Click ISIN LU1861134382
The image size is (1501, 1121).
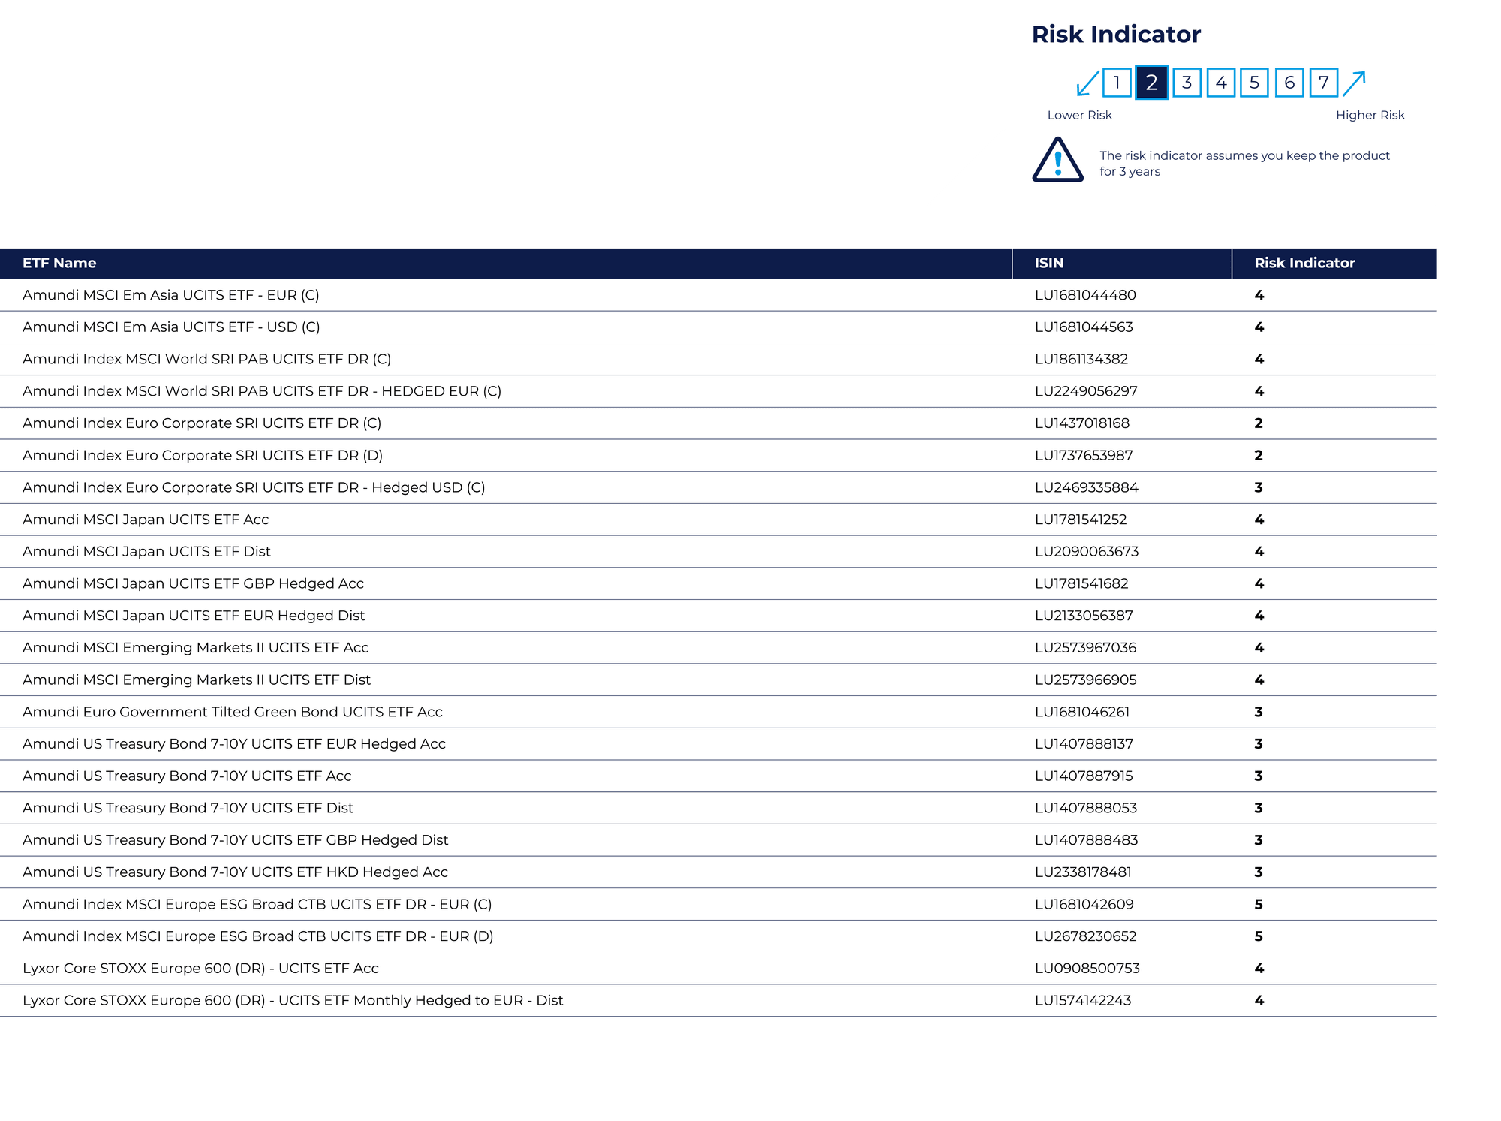pos(1081,359)
